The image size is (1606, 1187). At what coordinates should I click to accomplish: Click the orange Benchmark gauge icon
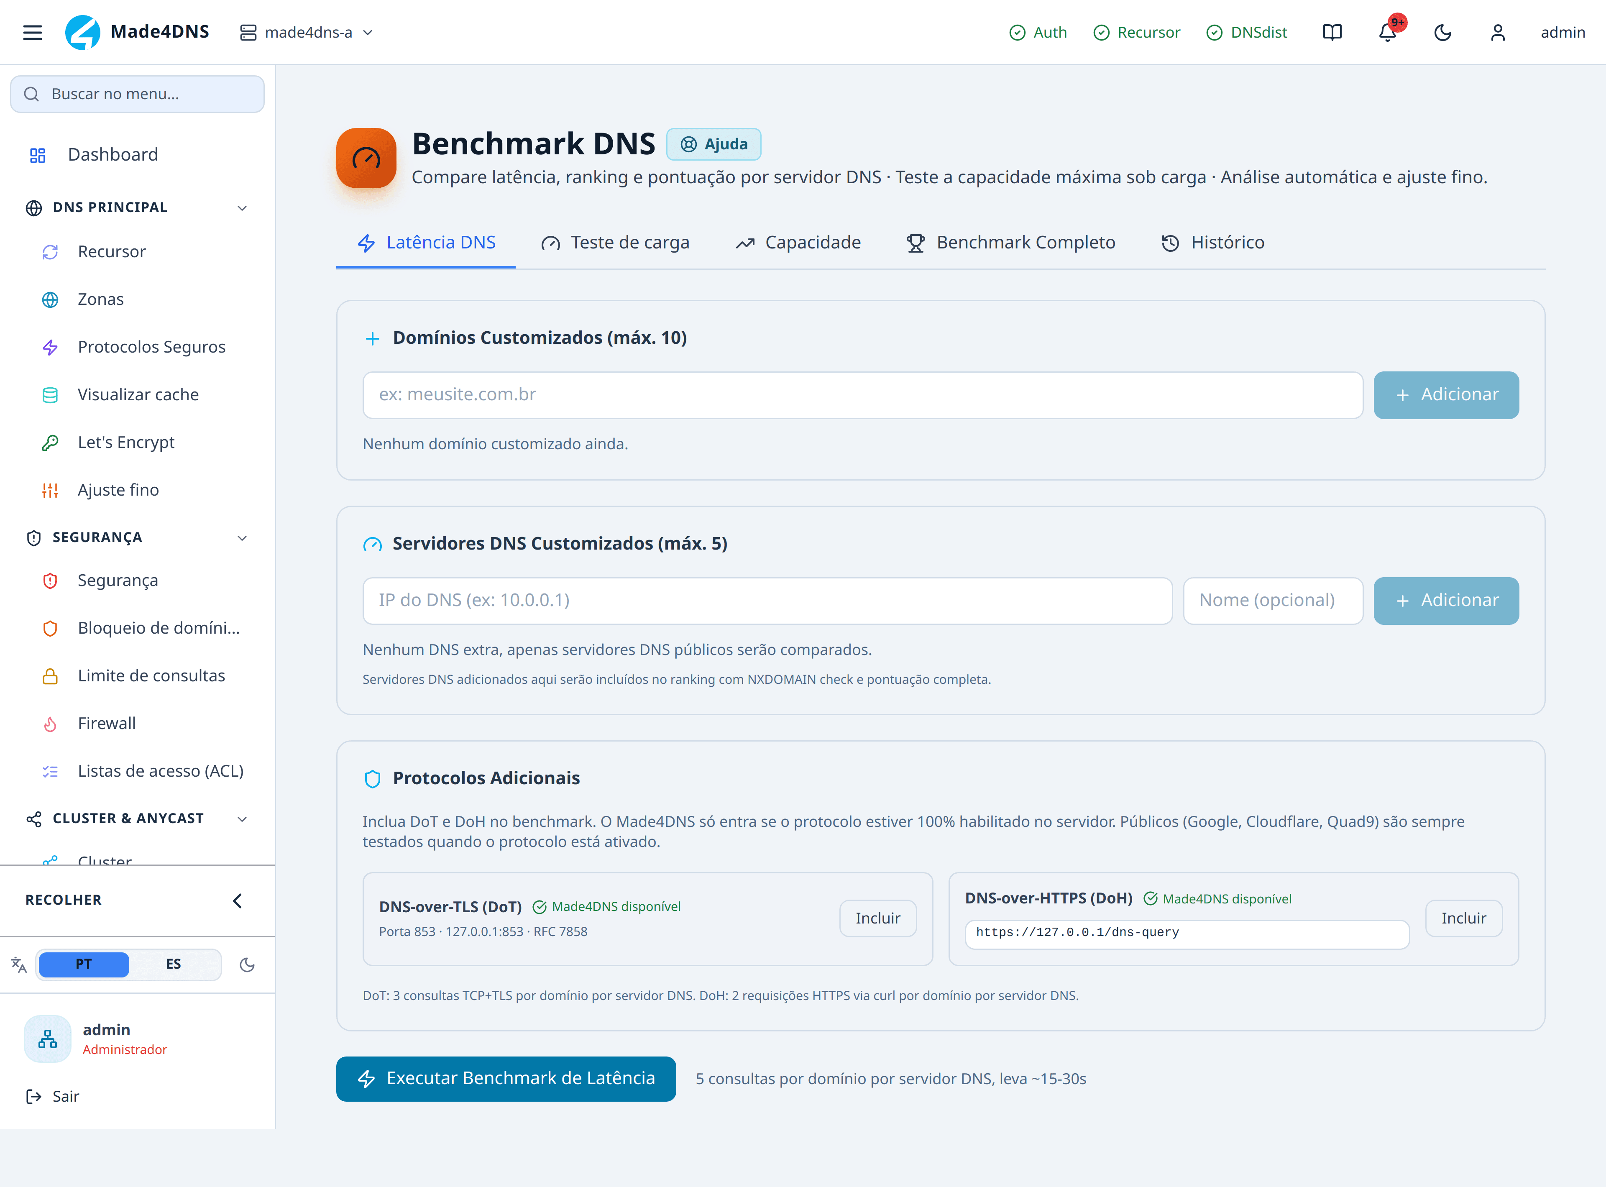(x=366, y=158)
